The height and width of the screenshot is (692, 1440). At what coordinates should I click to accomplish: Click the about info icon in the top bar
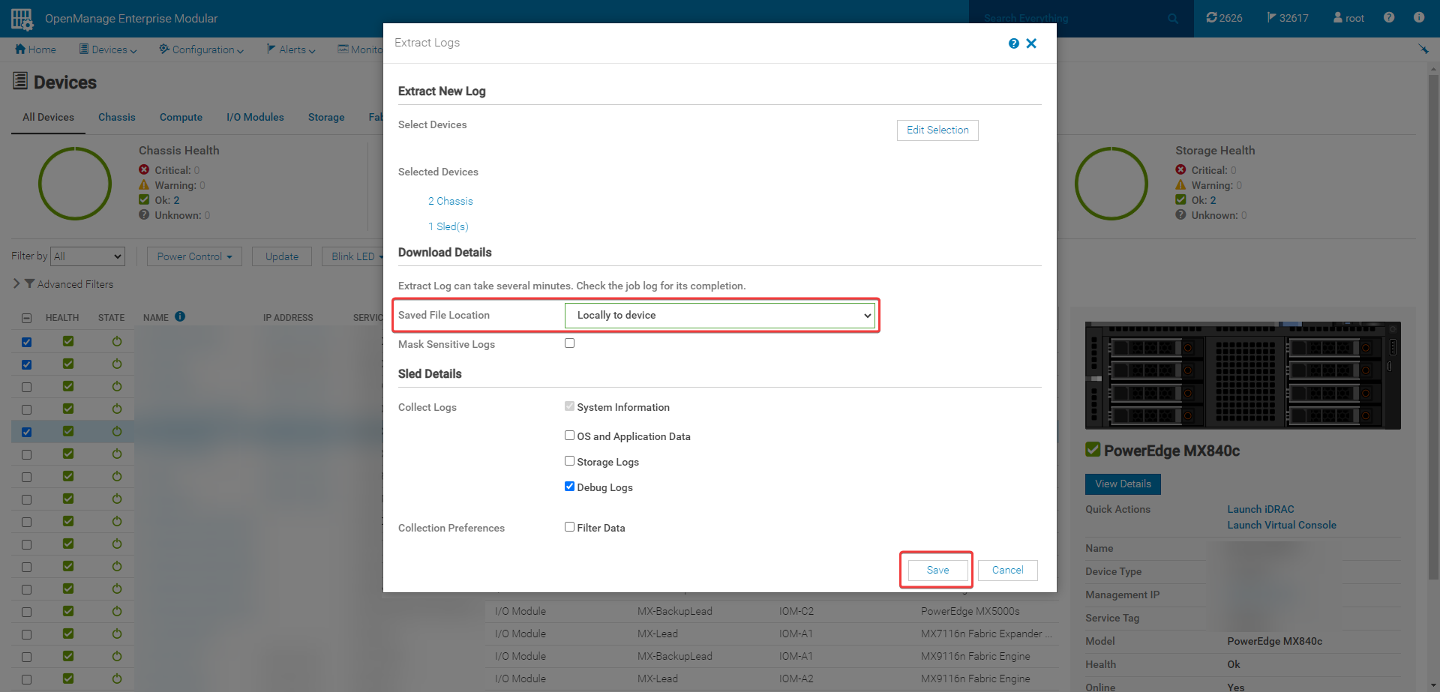(x=1418, y=17)
